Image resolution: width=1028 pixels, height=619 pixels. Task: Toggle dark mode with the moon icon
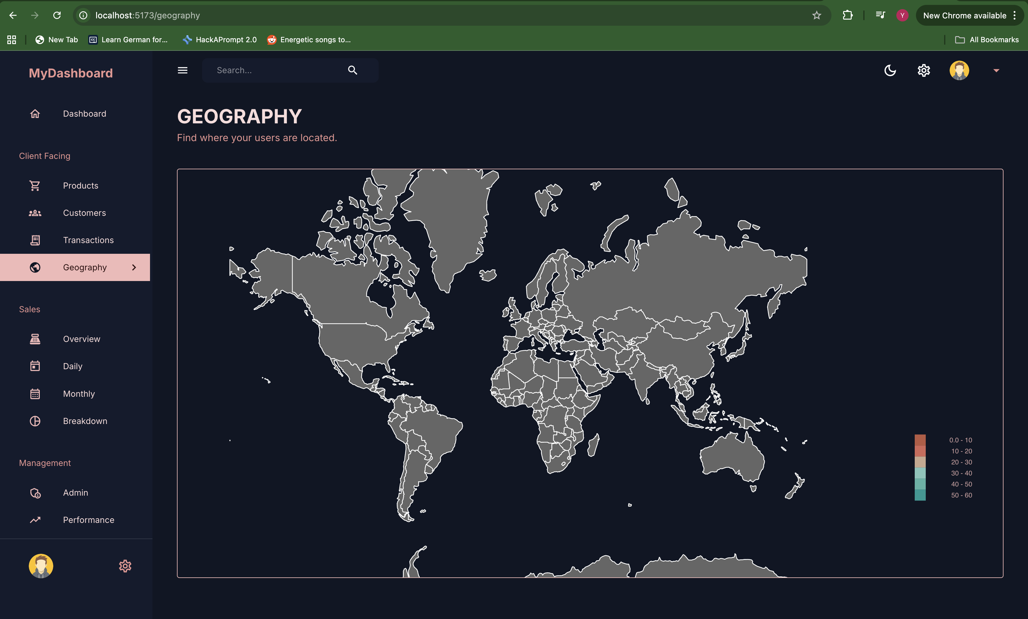890,70
